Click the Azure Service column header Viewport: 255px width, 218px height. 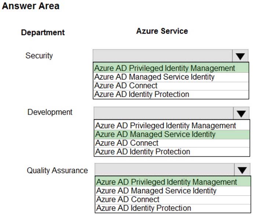pyautogui.click(x=162, y=31)
